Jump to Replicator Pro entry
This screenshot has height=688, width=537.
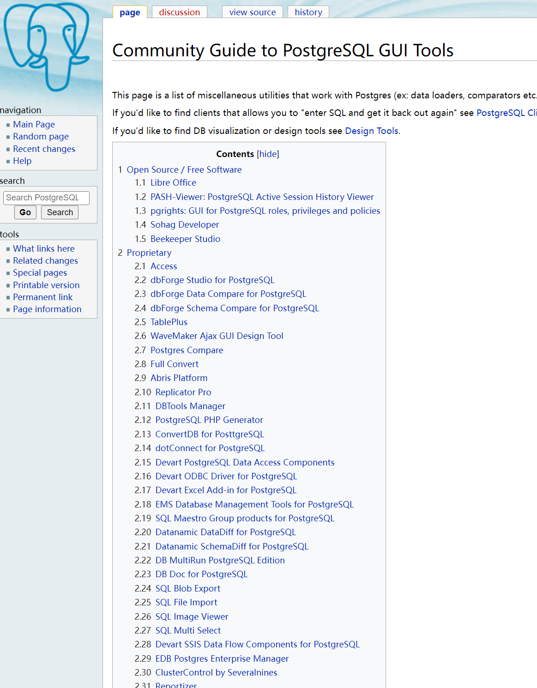[183, 392]
